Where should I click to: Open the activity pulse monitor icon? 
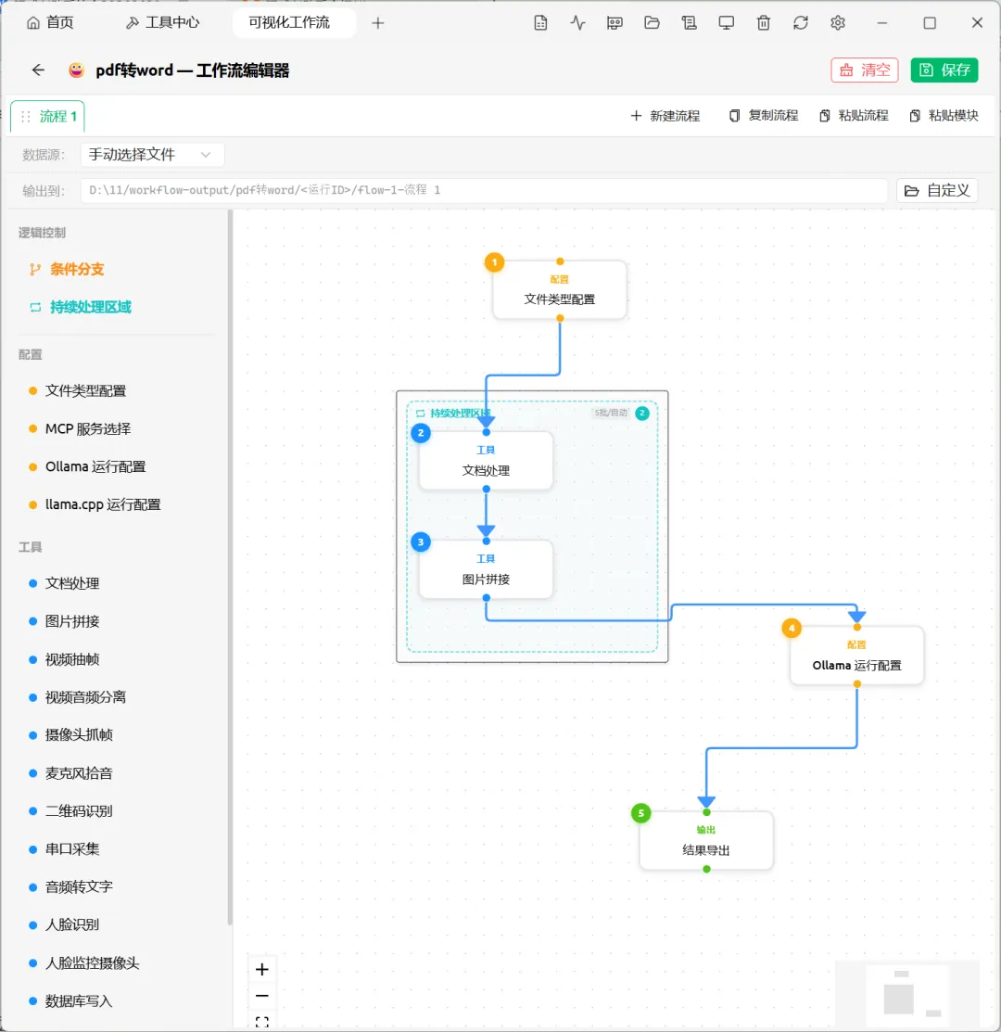click(x=577, y=23)
